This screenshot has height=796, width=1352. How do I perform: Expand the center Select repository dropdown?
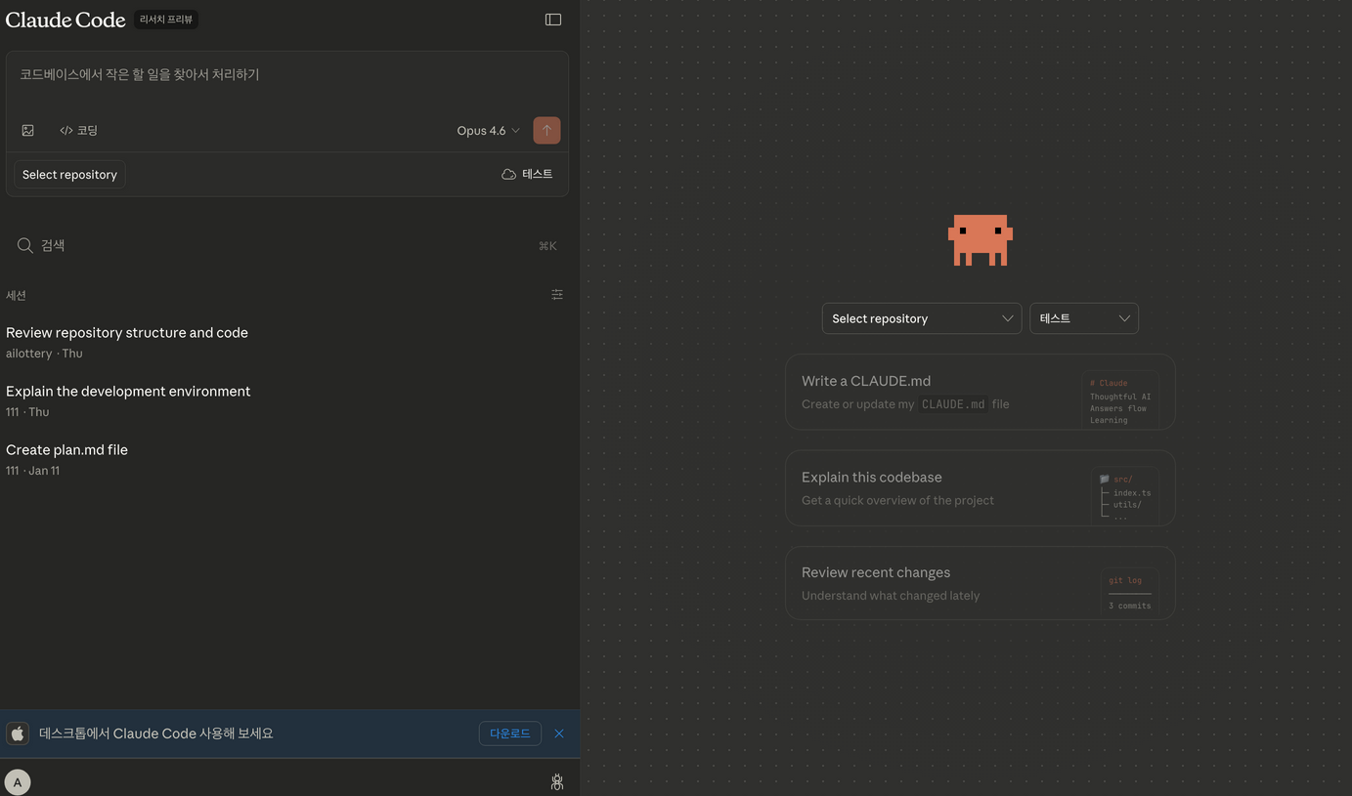click(x=921, y=318)
